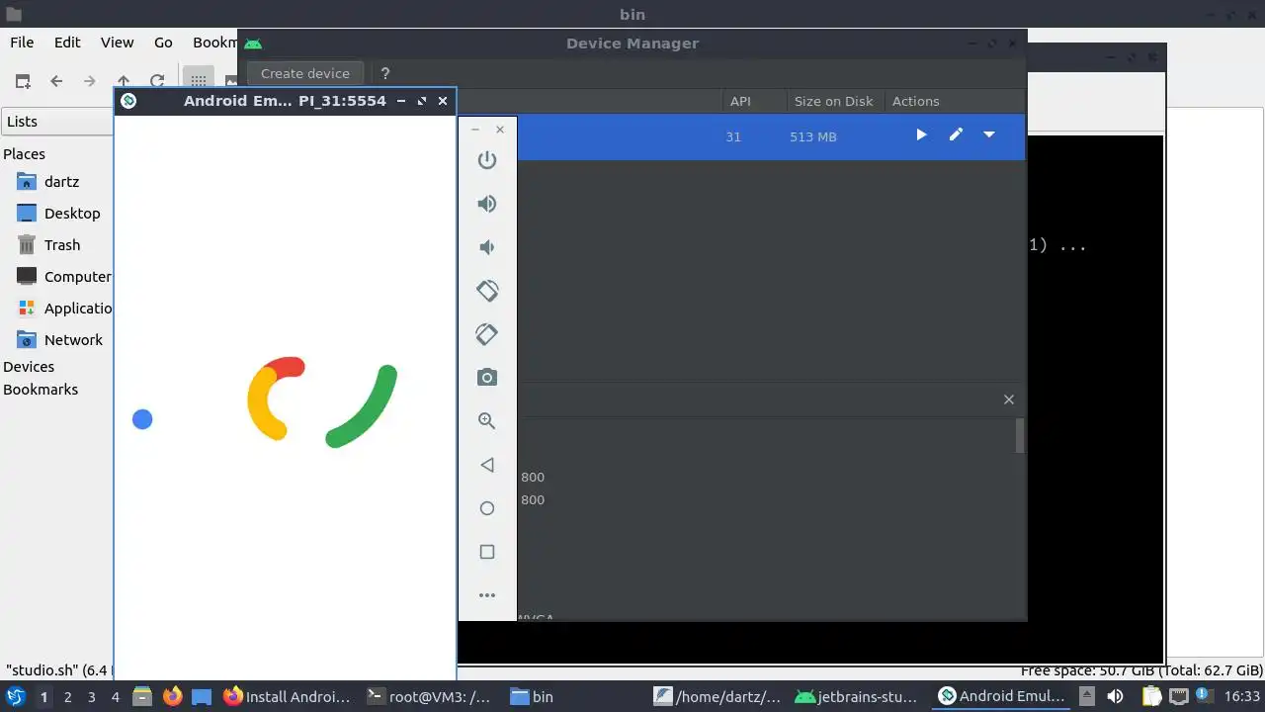Screen dimensions: 1265x712
Task: Open file manager launcher icon in taskbar
Action: [142, 696]
